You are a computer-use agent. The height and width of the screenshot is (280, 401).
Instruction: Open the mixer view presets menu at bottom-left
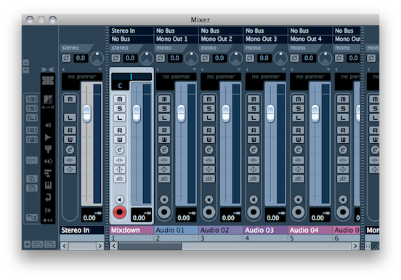(27, 244)
